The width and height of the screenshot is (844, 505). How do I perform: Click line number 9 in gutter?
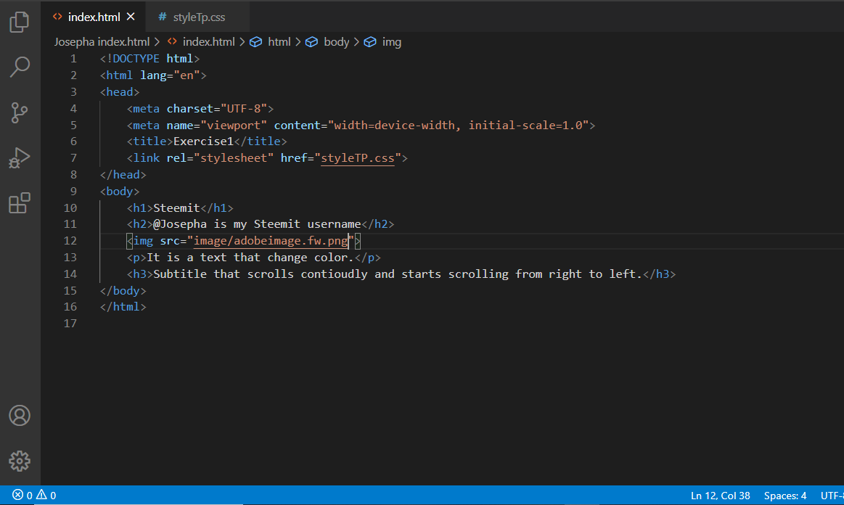pos(73,191)
